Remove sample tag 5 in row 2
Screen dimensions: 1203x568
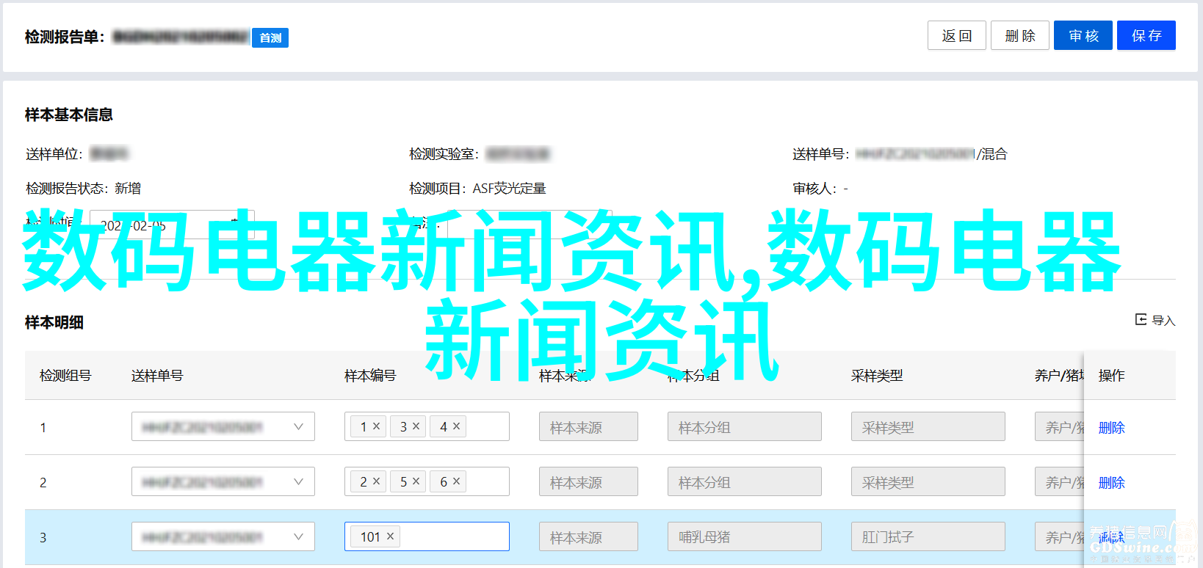(x=416, y=481)
